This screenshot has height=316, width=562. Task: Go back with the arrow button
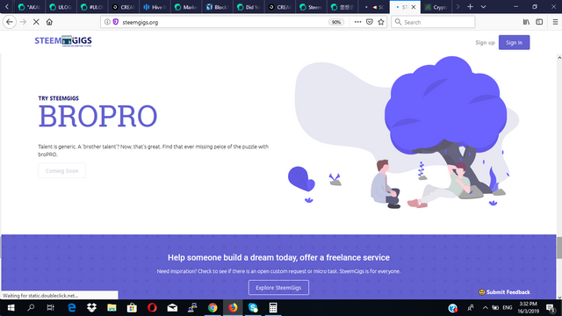point(10,22)
